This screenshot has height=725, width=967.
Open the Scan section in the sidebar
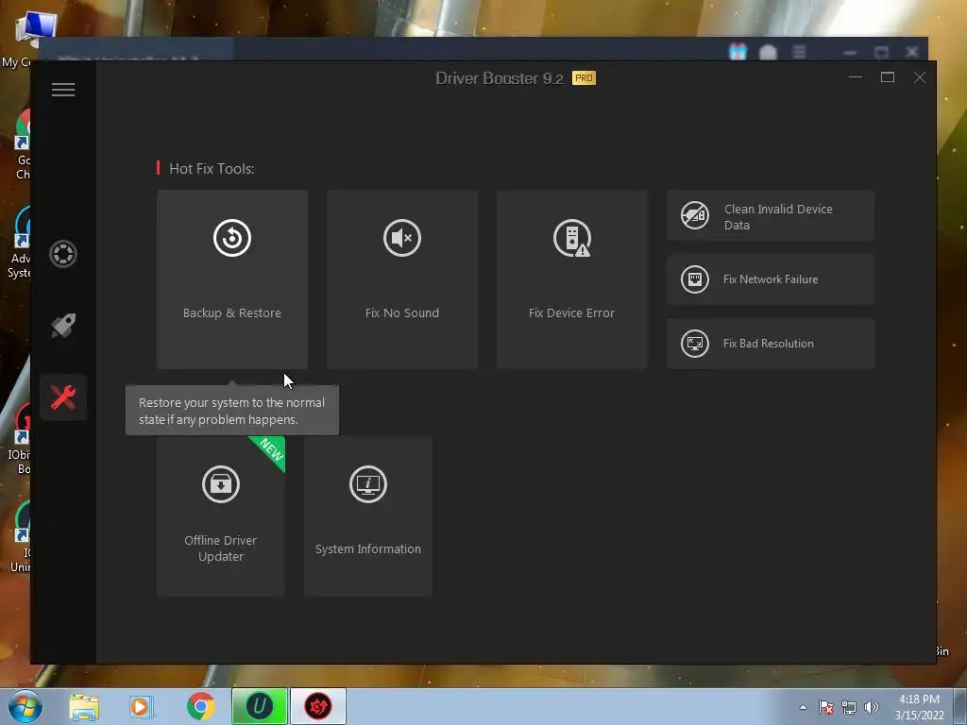coord(63,254)
